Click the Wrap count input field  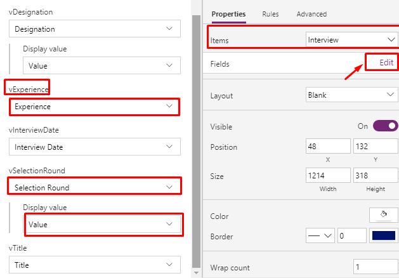(376, 267)
